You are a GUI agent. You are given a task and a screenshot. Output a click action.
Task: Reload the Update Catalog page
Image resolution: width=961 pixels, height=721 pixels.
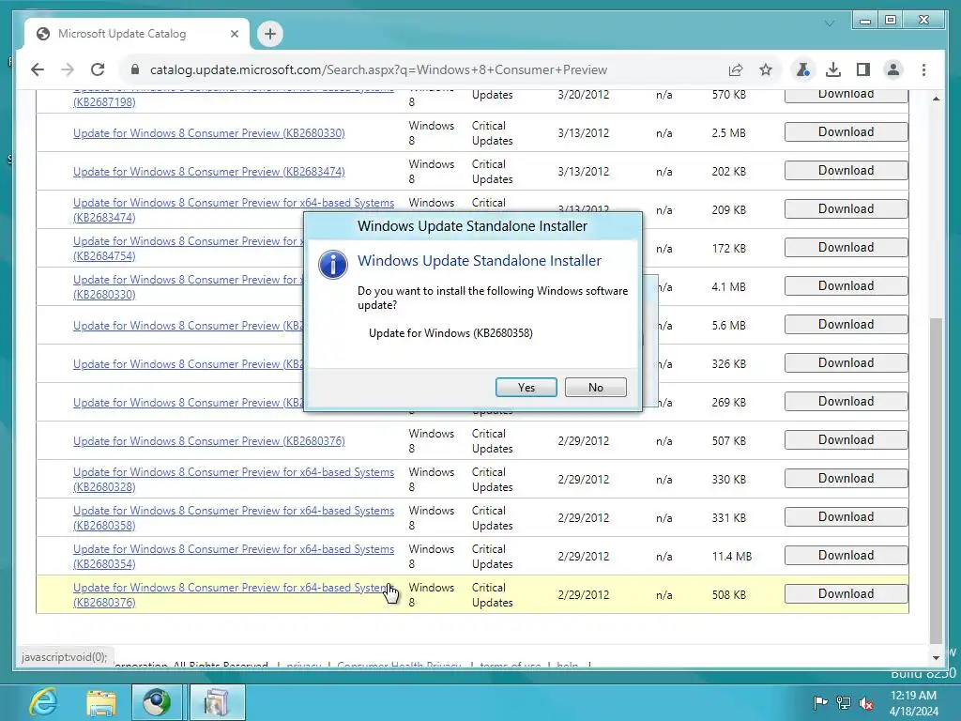point(98,69)
